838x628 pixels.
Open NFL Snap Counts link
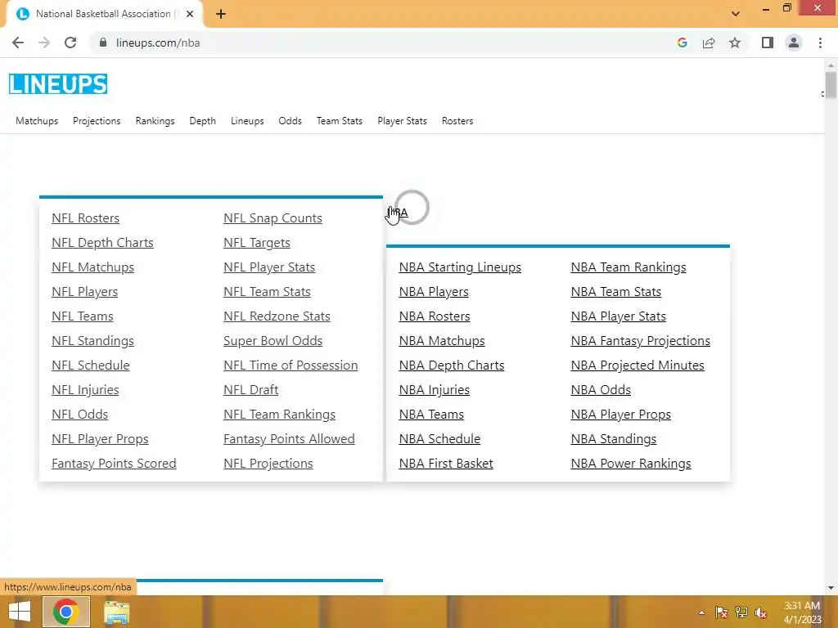tap(273, 218)
